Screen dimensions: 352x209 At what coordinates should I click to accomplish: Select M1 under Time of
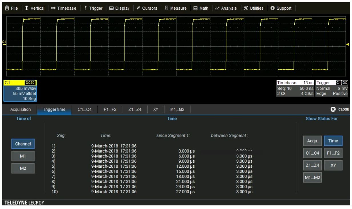[x=23, y=156]
